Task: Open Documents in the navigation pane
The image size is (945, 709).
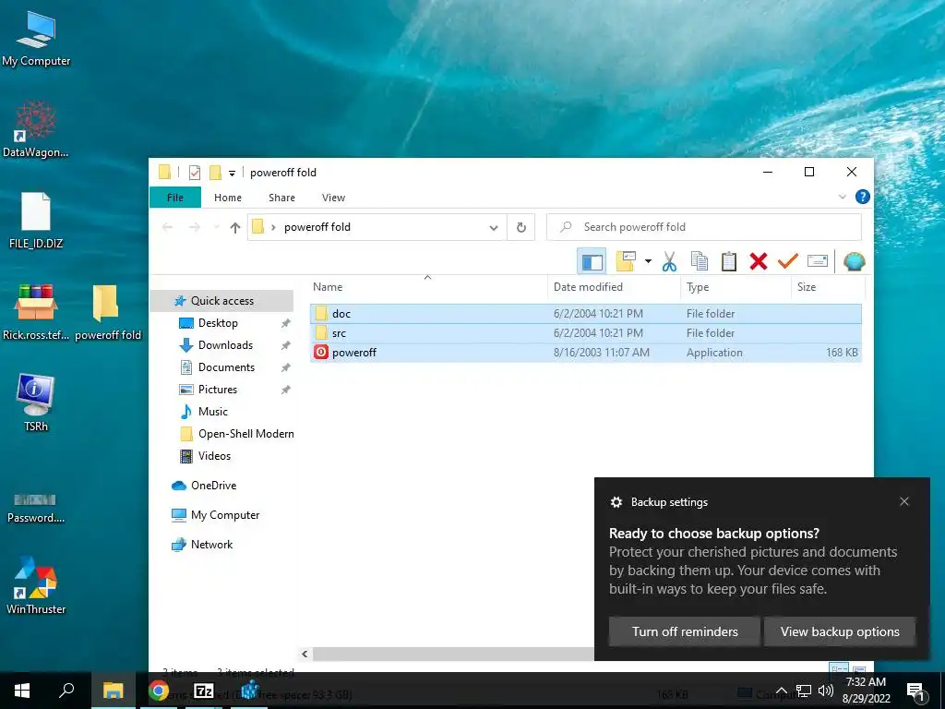Action: (x=227, y=367)
